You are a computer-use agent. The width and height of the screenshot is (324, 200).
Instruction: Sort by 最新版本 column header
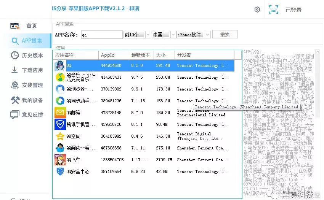click(141, 55)
